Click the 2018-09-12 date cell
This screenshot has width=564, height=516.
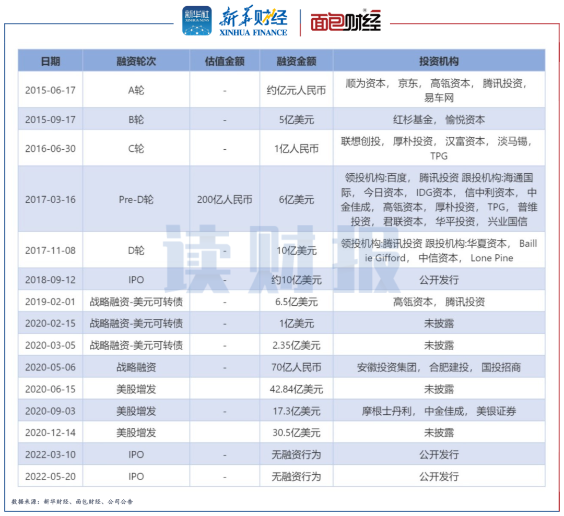(50, 280)
